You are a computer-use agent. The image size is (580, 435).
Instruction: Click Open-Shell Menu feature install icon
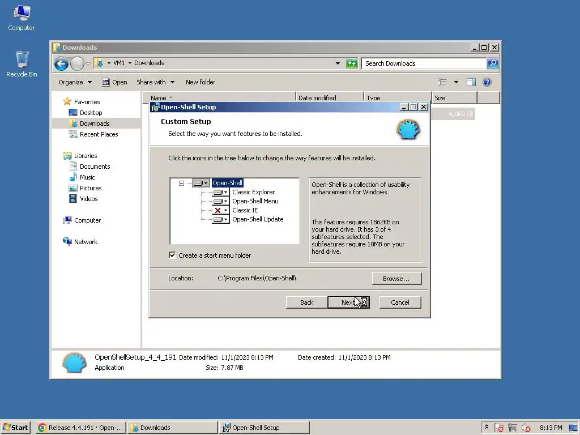pos(220,201)
